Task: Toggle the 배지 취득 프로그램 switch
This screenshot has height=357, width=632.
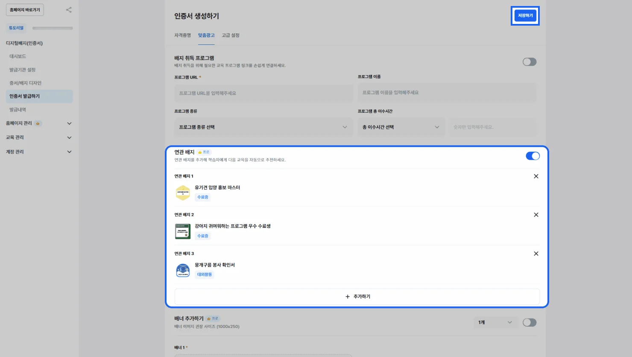Action: coord(530,62)
